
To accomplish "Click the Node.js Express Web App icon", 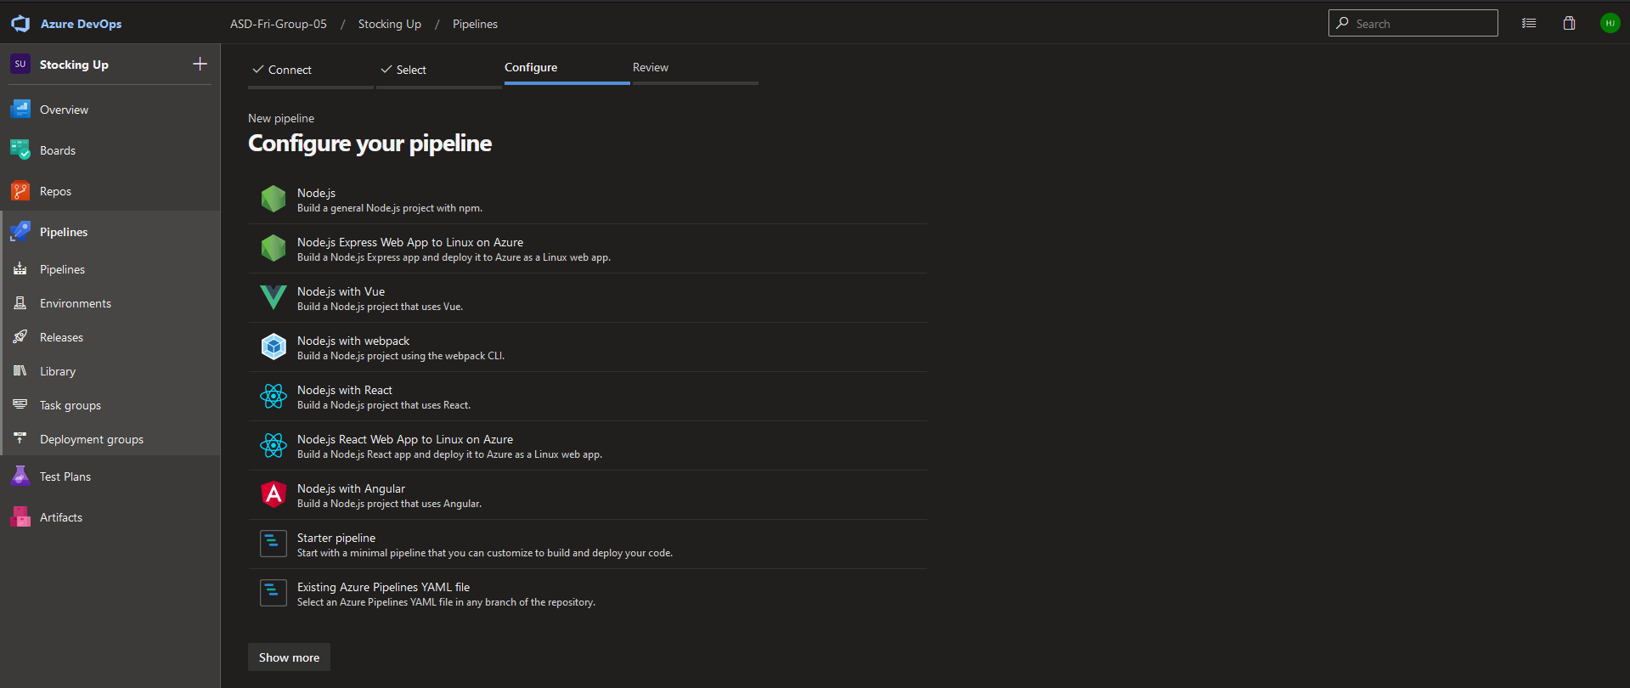I will (x=274, y=248).
